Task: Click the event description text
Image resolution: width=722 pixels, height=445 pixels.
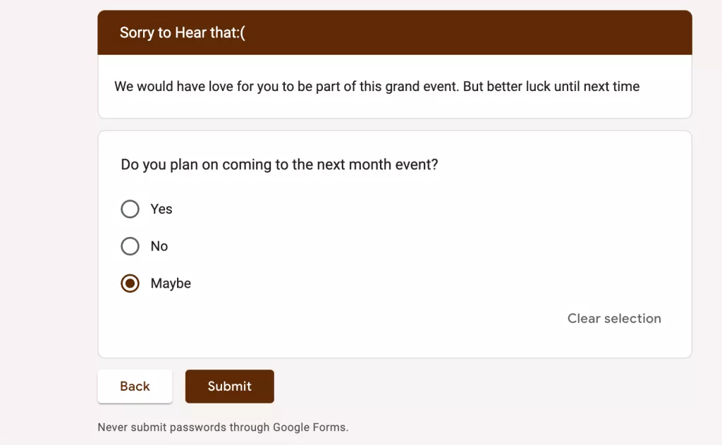Action: [377, 86]
